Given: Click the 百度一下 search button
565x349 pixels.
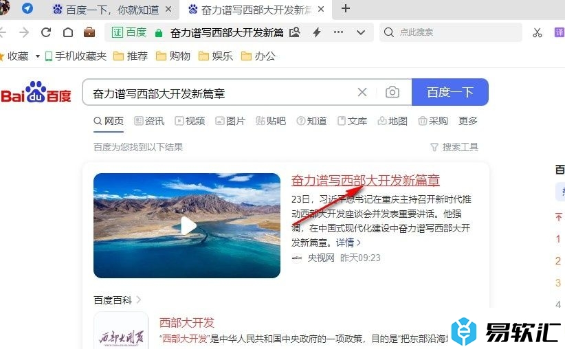Looking at the screenshot, I should 450,92.
